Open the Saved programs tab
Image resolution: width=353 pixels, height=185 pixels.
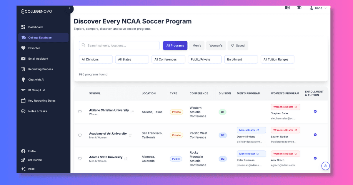238,46
